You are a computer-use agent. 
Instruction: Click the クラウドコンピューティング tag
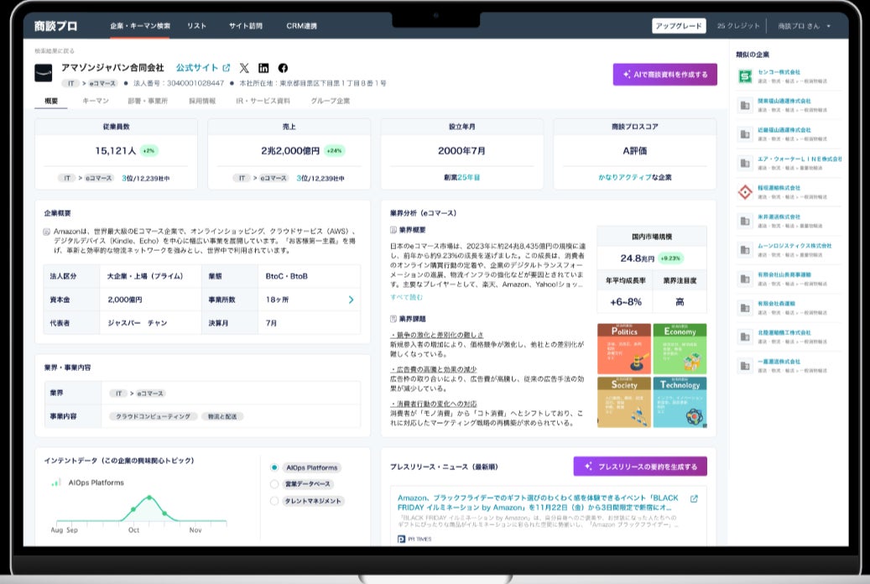(154, 416)
